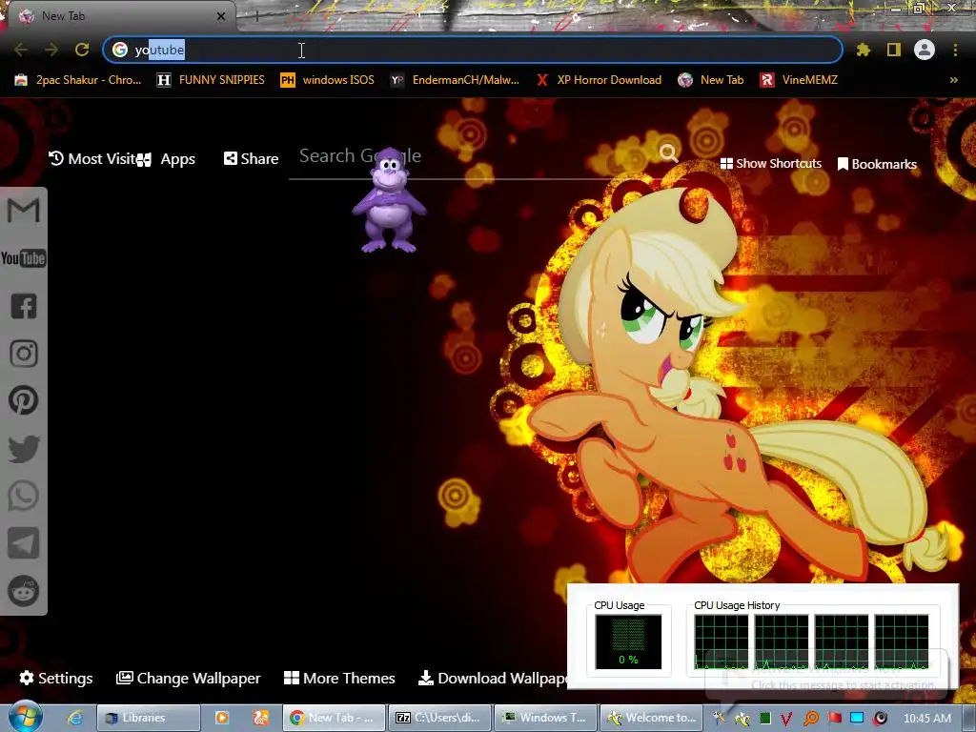Open the EndermanCH/Malw... bookmark
Screen dimensions: 976x732
[x=455, y=80]
